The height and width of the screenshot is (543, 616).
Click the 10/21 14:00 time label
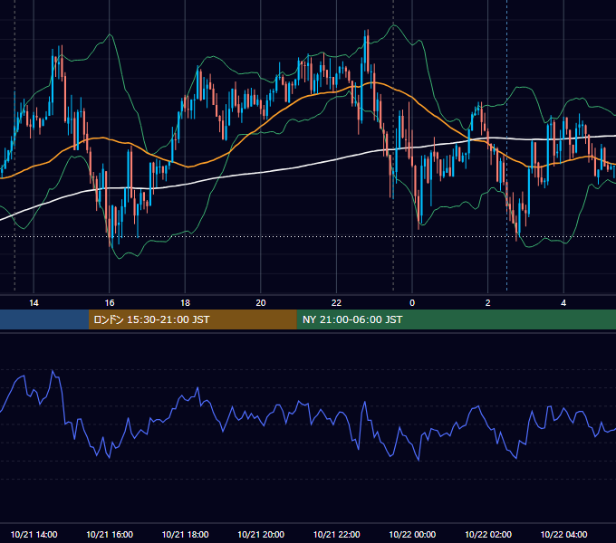pos(34,534)
